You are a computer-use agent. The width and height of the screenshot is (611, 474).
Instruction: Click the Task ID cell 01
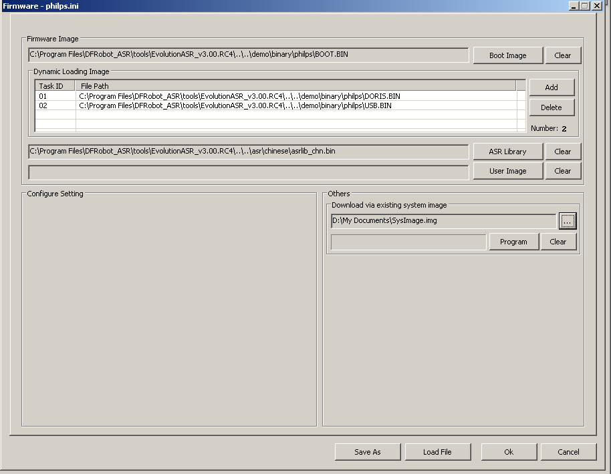coord(55,96)
